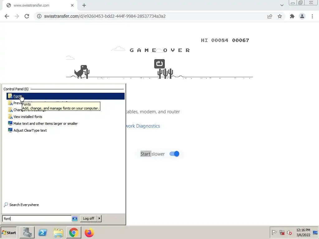Go back using browser back arrow
The image size is (319, 239).
coord(7,16)
